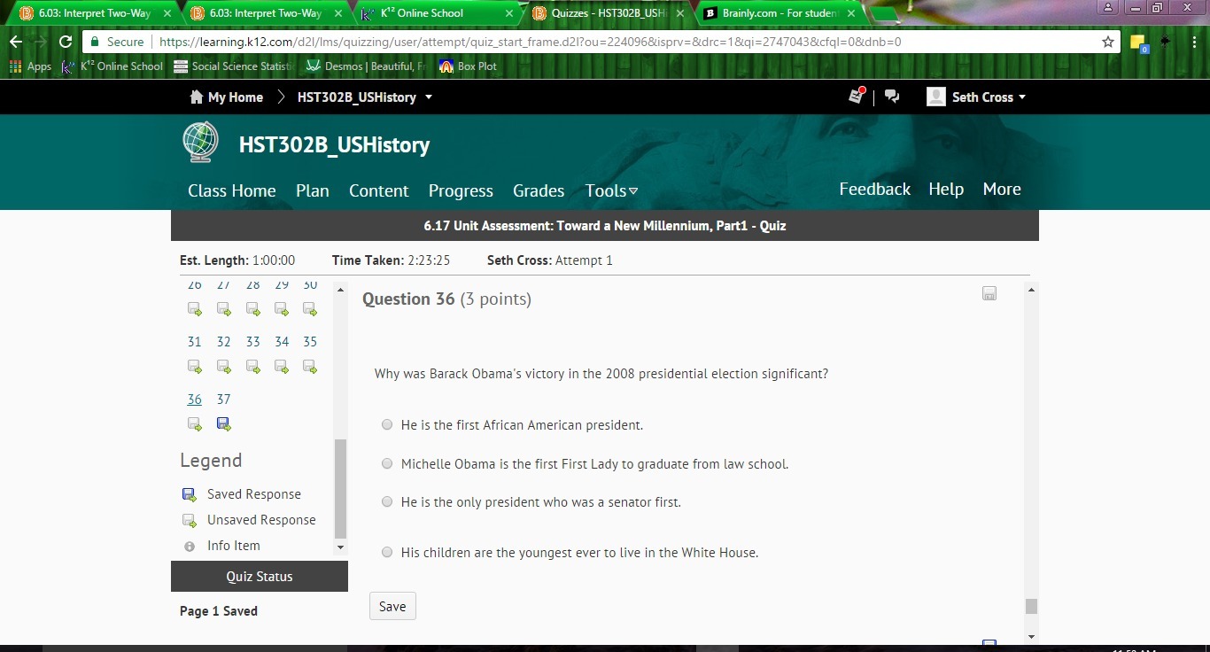The height and width of the screenshot is (652, 1210).
Task: Open the Content section
Action: 379,190
